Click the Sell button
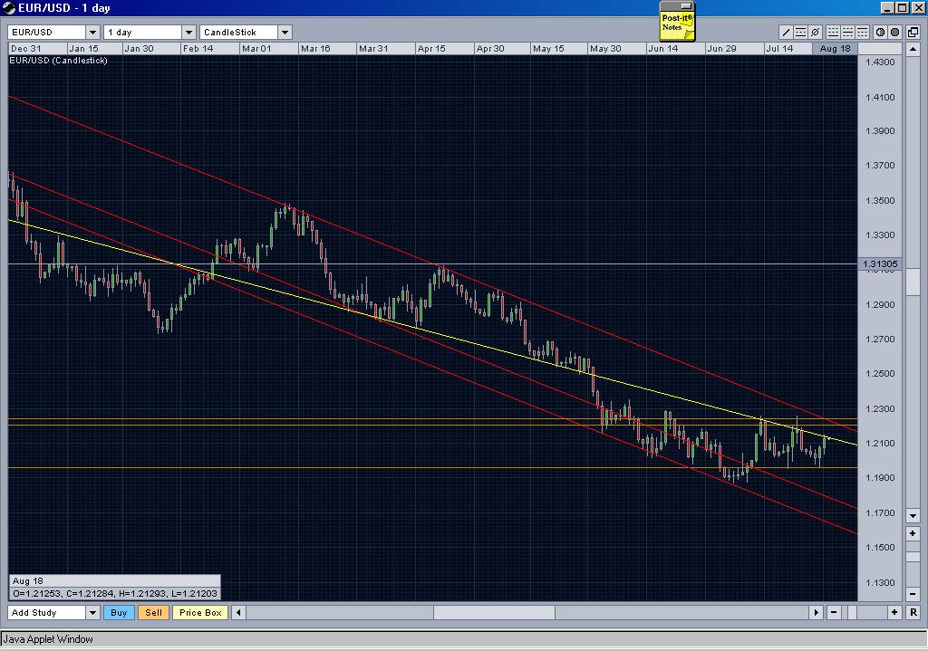This screenshot has height=651, width=928. click(x=152, y=612)
